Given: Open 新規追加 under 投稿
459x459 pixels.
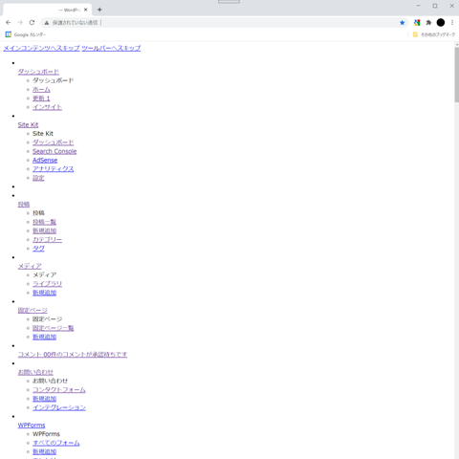Looking at the screenshot, I should coord(44,230).
